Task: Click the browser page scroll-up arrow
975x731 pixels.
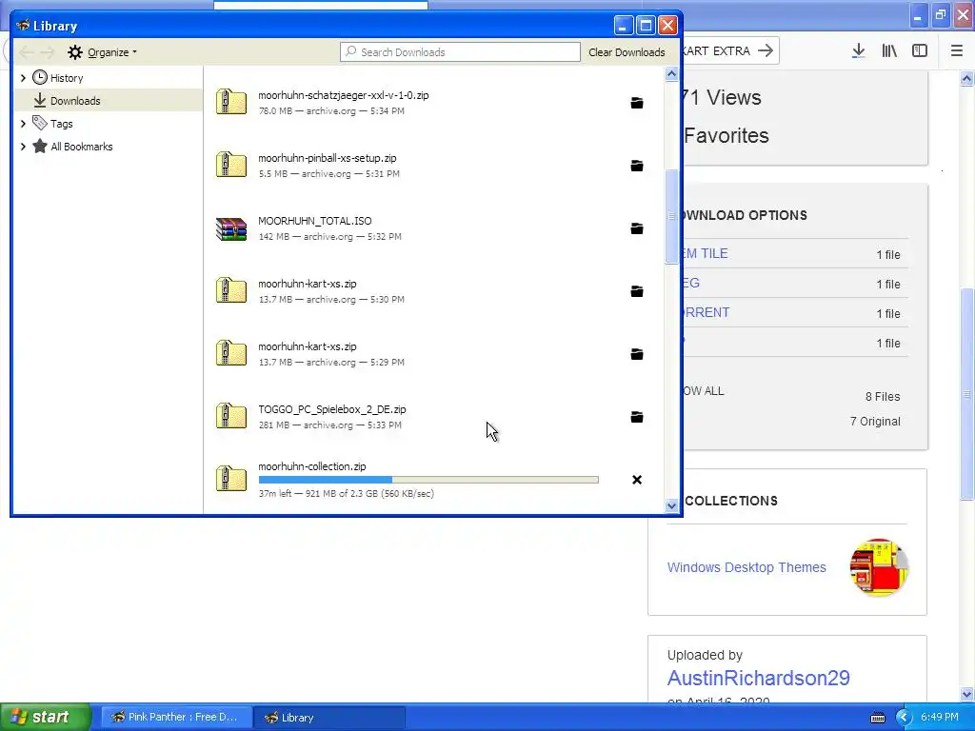Action: [x=966, y=78]
